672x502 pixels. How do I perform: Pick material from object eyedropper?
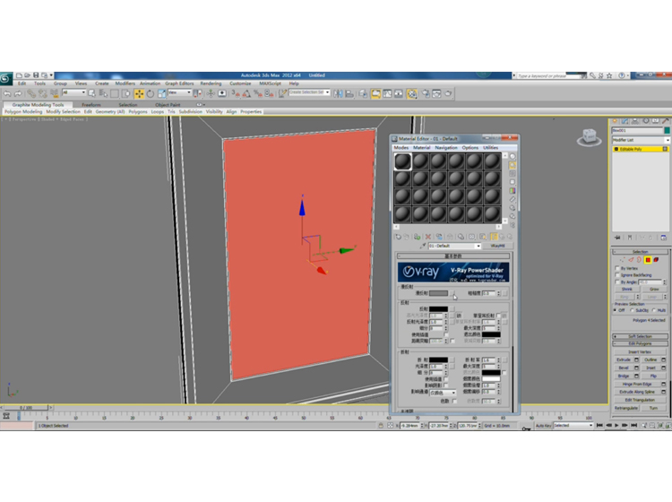(x=423, y=246)
